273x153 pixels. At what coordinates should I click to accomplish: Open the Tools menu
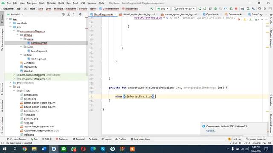coord(76,3)
